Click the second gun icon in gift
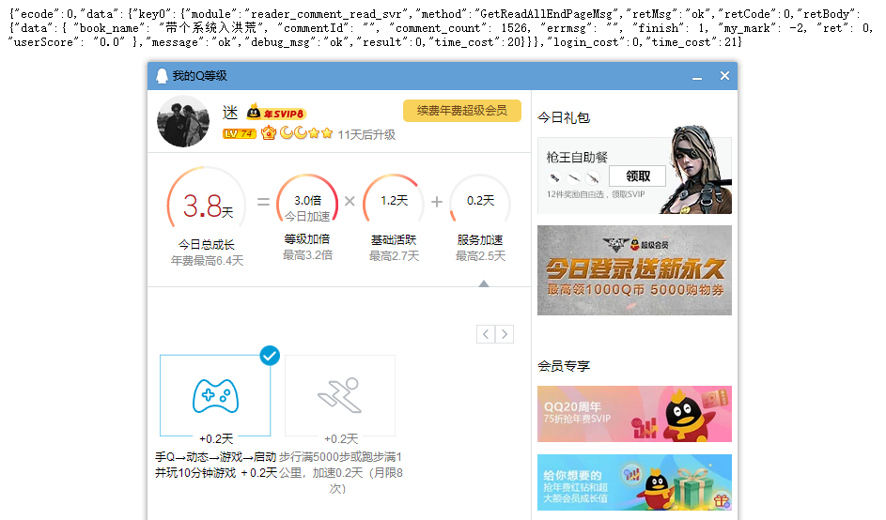This screenshot has height=520, width=886. [574, 177]
